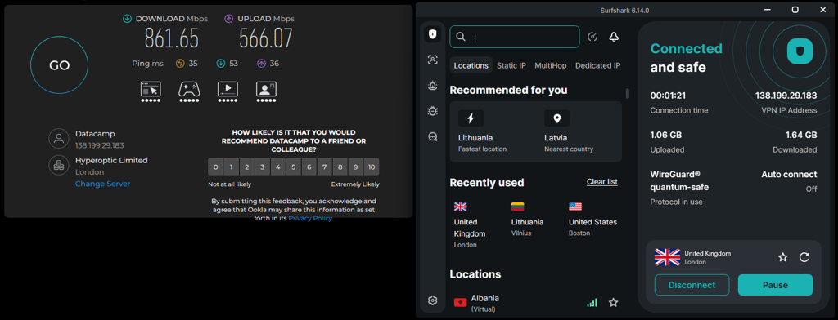Click the connected United Kingdom flag
The width and height of the screenshot is (838, 320).
click(x=667, y=257)
